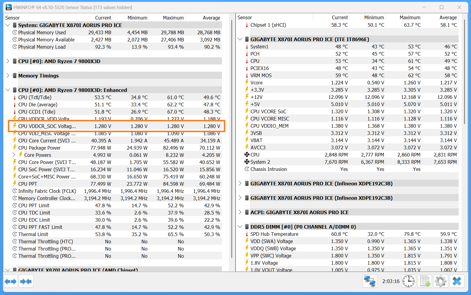Click the System 2 fan icon

point(247,162)
